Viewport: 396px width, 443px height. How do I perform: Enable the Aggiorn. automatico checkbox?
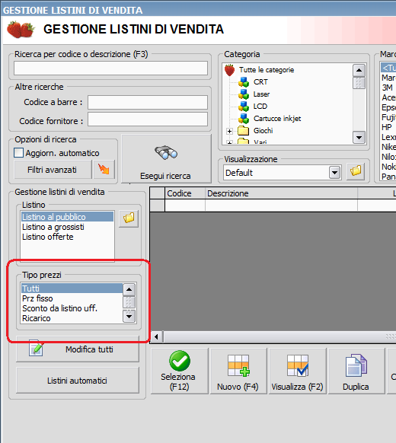pyautogui.click(x=18, y=153)
